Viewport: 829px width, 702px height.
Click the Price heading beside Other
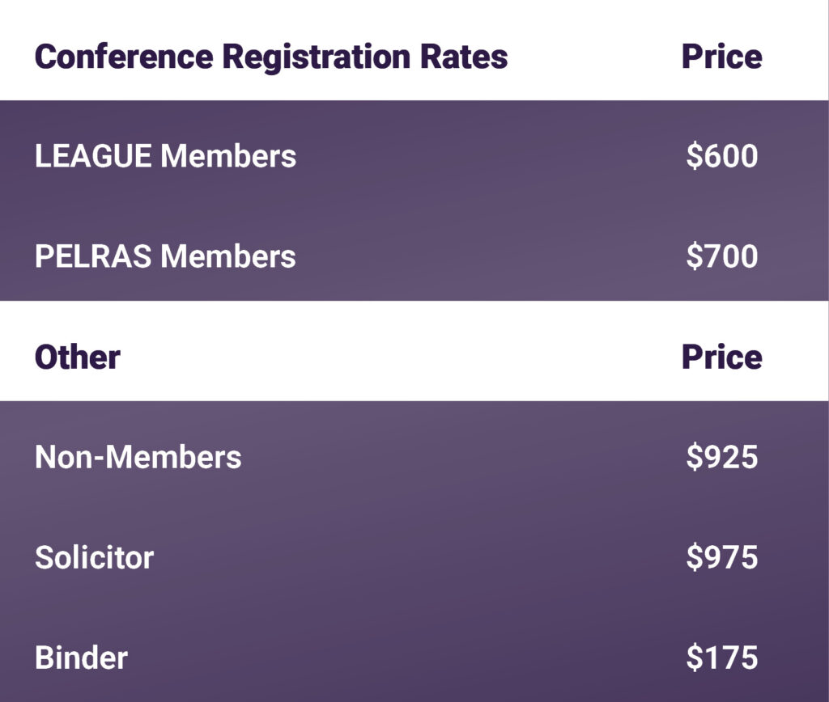721,357
